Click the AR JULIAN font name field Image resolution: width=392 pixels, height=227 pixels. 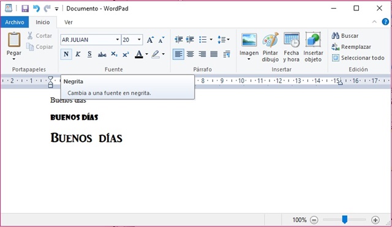(88, 40)
